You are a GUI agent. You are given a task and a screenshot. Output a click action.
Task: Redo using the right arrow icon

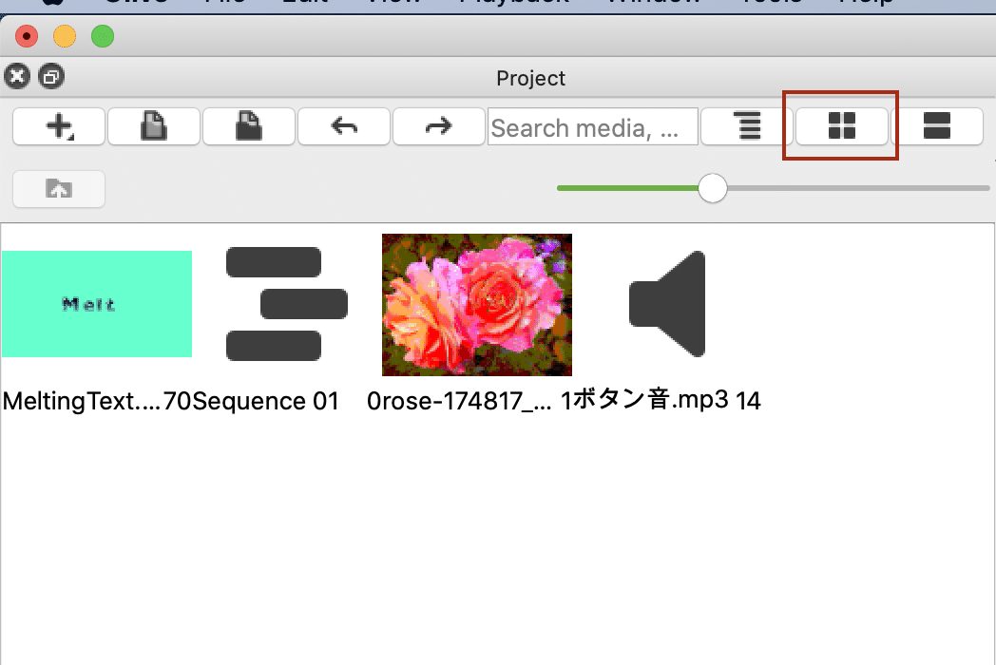[x=439, y=126]
